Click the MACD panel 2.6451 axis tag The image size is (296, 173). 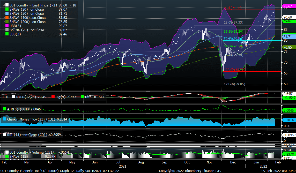(x=288, y=94)
